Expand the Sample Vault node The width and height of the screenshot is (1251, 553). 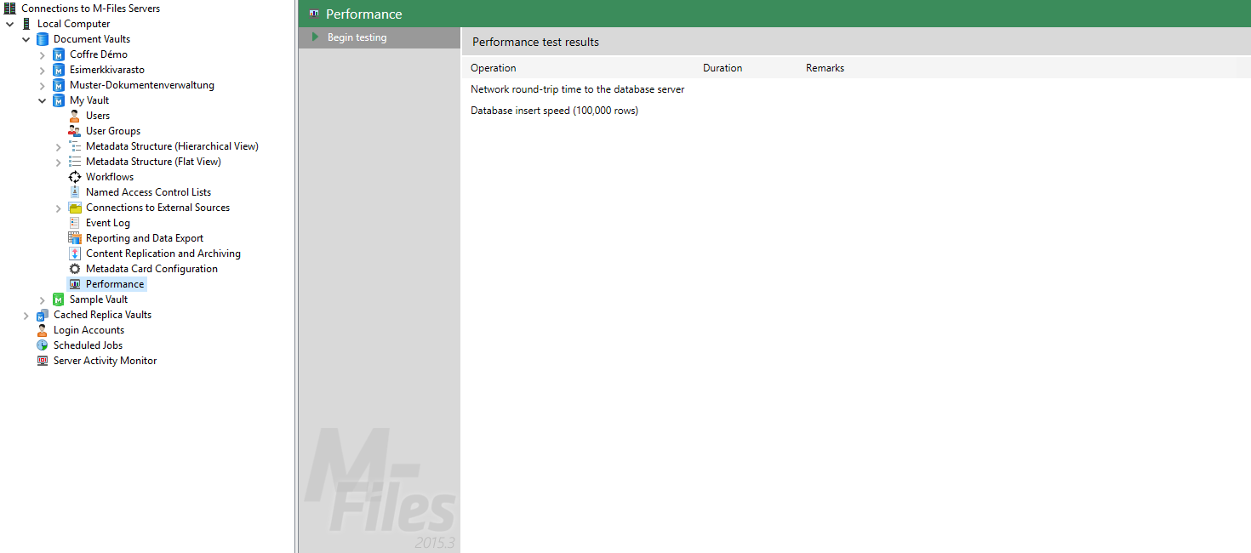click(x=43, y=299)
